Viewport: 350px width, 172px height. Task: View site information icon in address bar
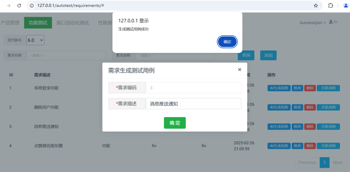(32, 5)
